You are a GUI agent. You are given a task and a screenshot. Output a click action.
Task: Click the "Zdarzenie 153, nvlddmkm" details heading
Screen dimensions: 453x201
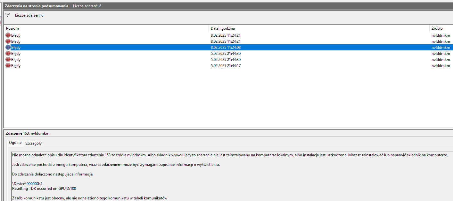coord(28,133)
